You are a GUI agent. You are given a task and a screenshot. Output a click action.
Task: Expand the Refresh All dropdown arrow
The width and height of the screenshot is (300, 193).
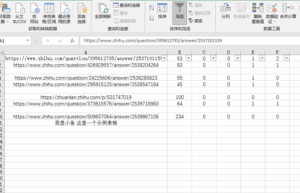(x=103, y=21)
